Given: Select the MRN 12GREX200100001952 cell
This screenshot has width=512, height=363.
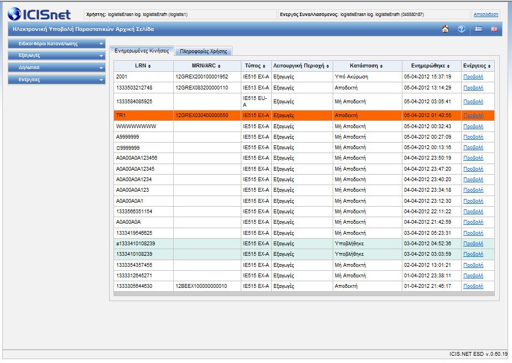Looking at the screenshot, I should point(207,77).
